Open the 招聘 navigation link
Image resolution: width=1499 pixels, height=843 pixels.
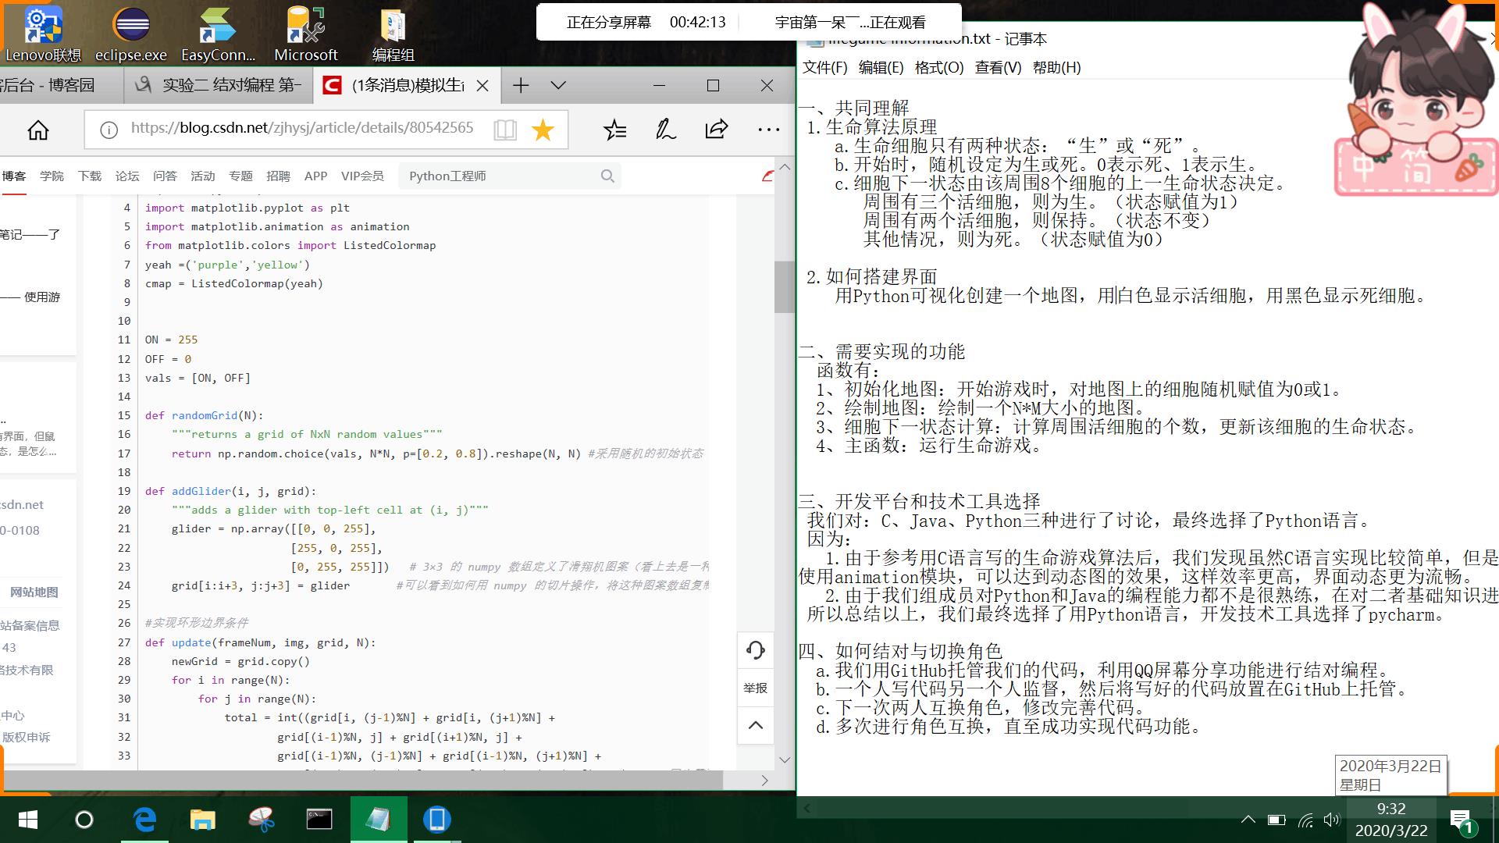coord(278,176)
